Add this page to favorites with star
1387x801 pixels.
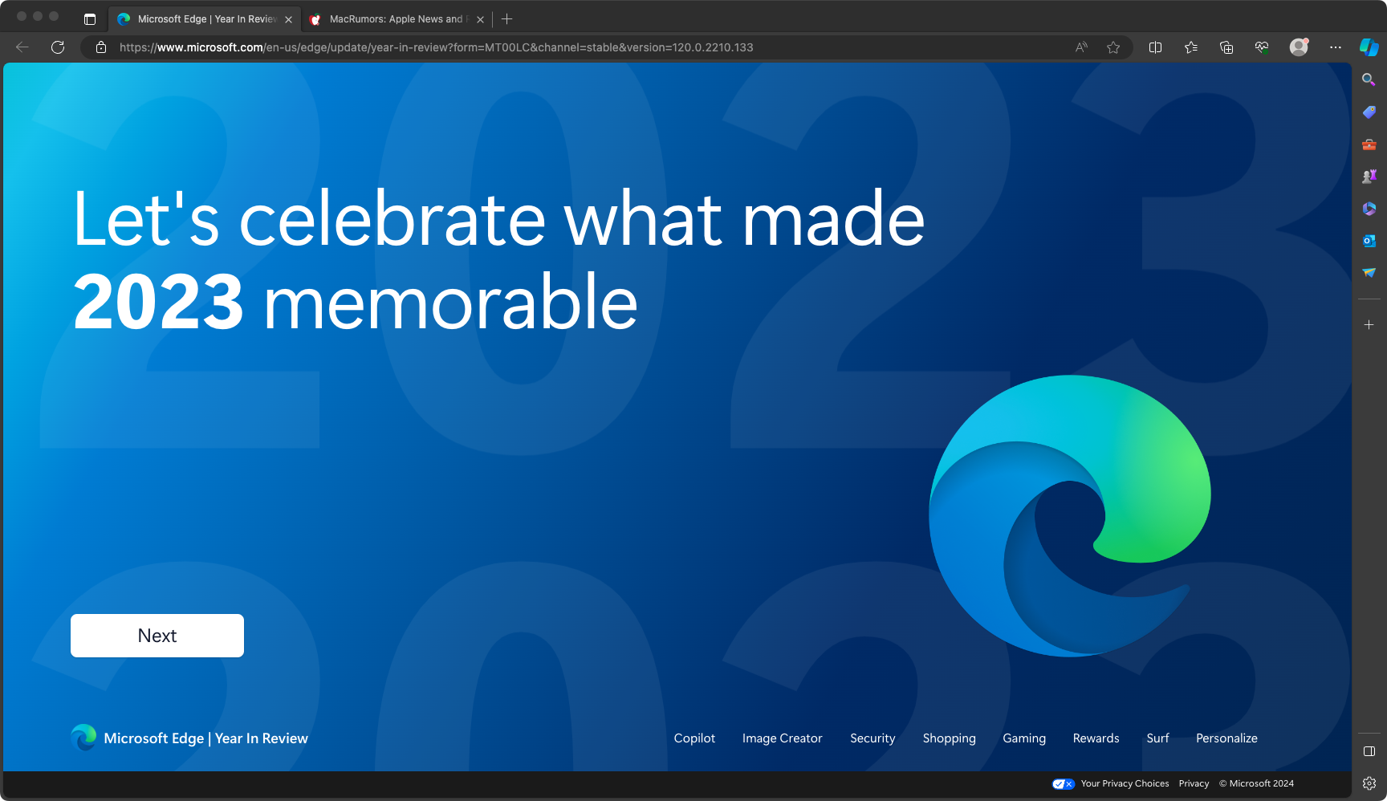click(x=1113, y=47)
